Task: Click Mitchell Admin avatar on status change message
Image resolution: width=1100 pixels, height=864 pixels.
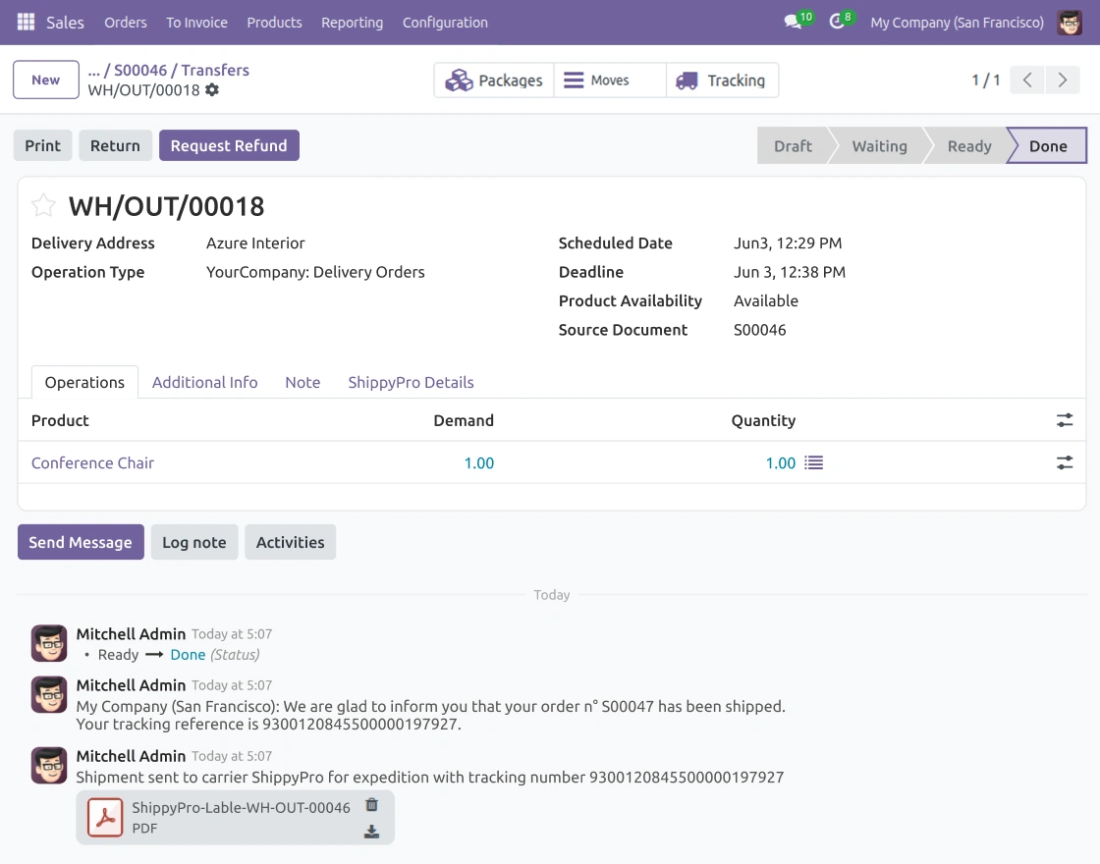Action: coord(49,643)
